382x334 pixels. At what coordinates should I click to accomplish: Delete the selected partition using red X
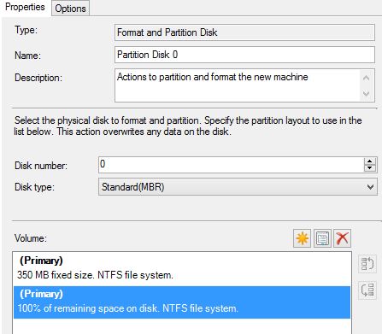(342, 238)
